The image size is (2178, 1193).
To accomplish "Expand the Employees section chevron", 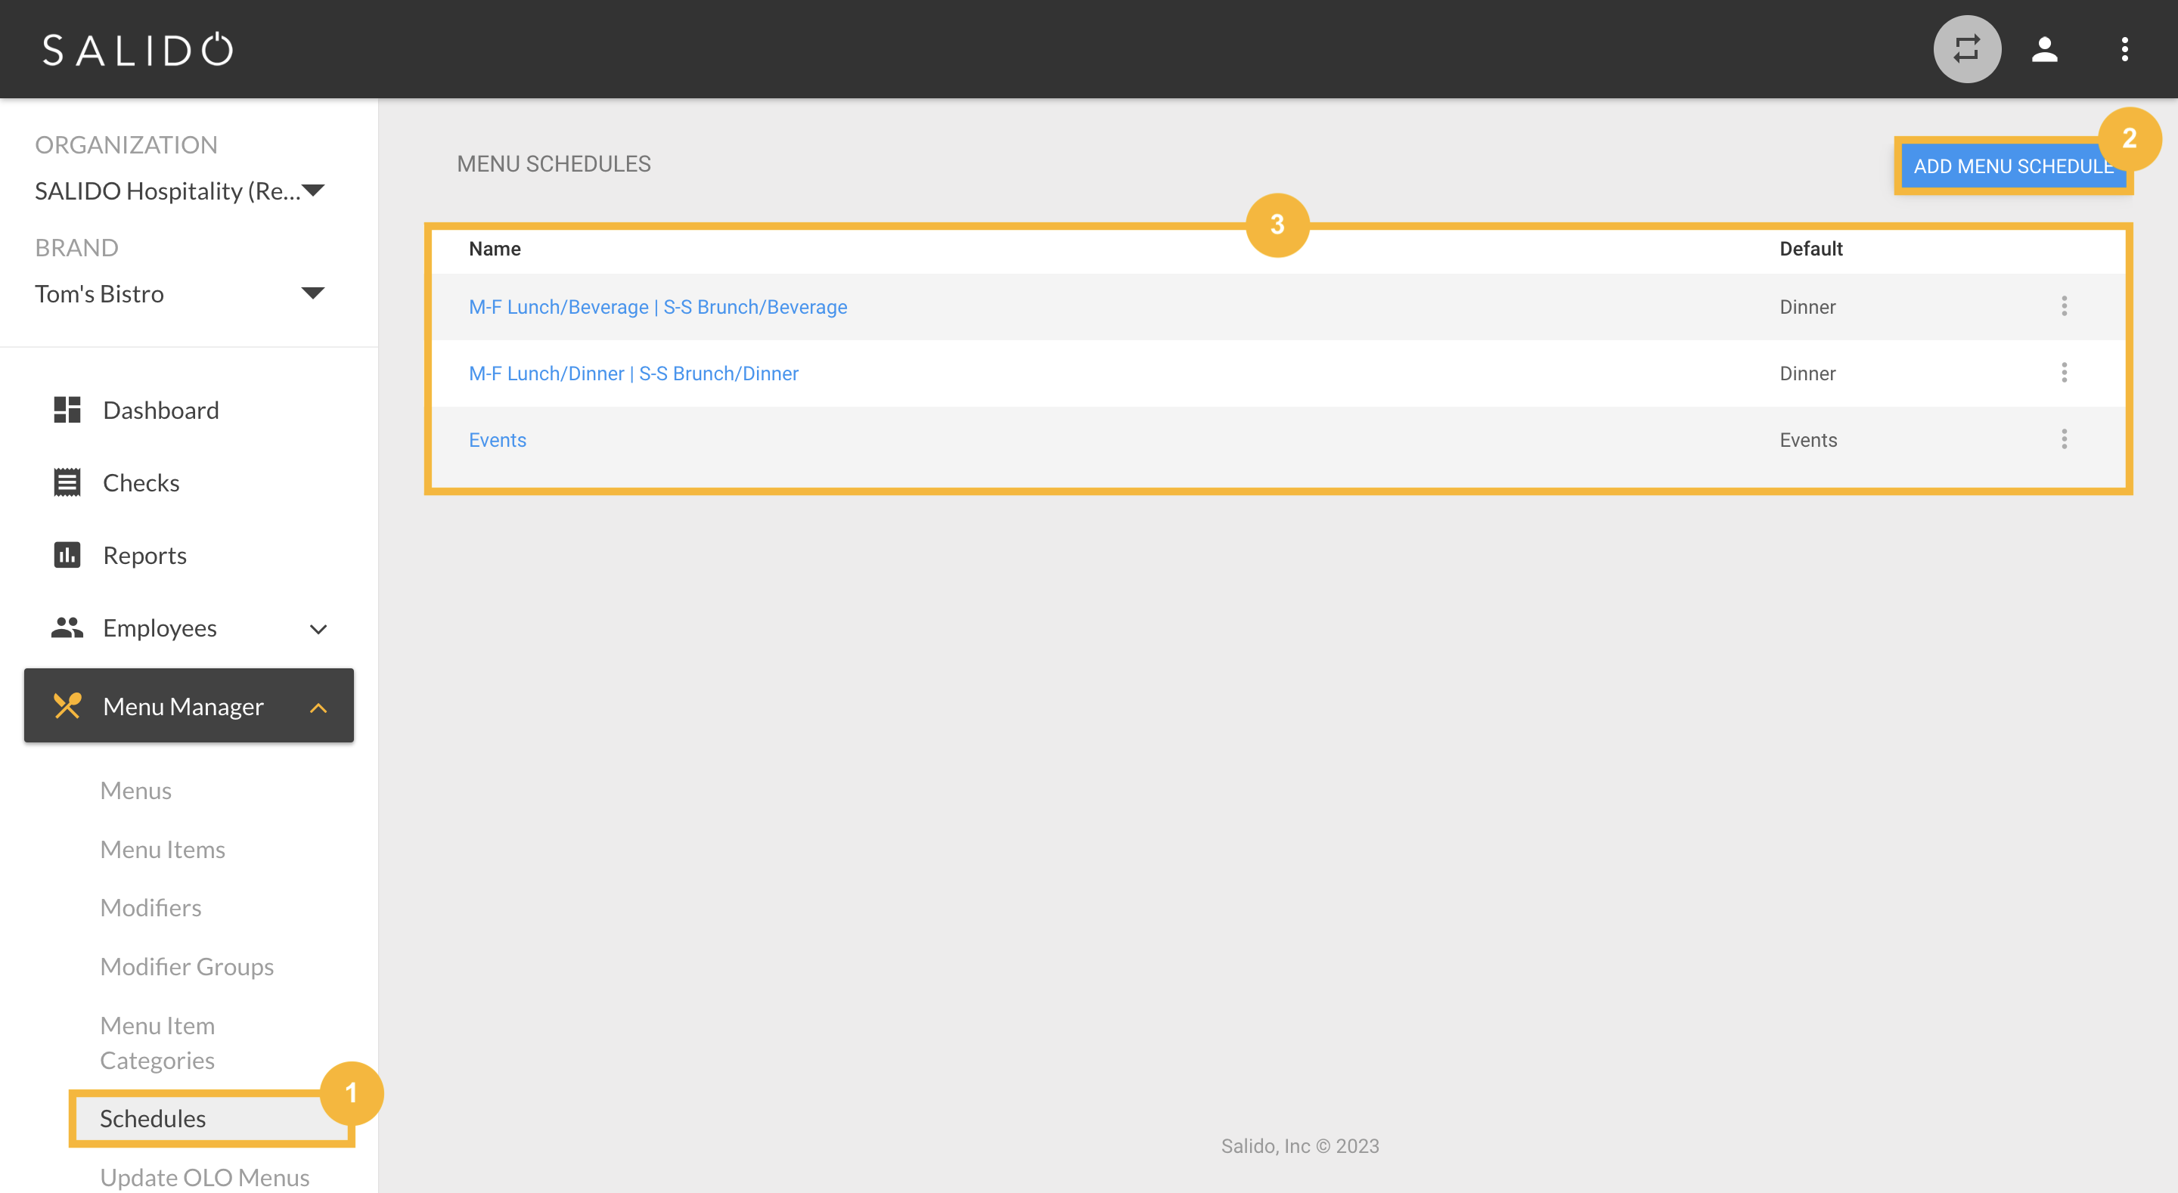I will [318, 629].
